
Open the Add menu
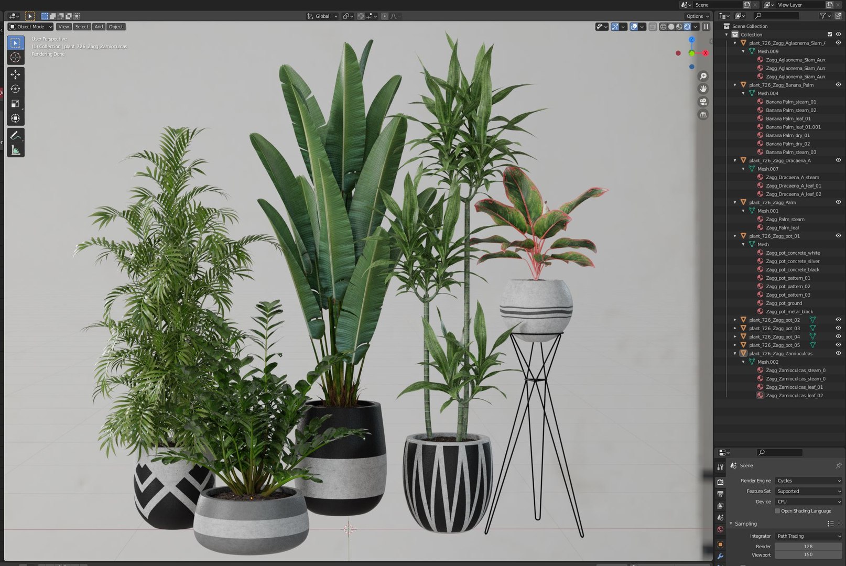(99, 27)
